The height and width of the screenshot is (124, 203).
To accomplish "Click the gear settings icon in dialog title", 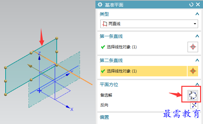I will click(x=100, y=5).
